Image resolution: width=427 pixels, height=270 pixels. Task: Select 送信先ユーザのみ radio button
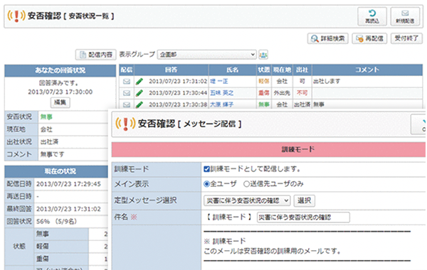pos(246,184)
